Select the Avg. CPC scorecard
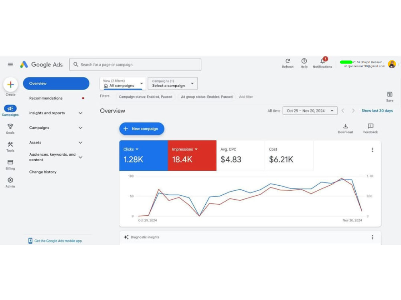 [241, 155]
